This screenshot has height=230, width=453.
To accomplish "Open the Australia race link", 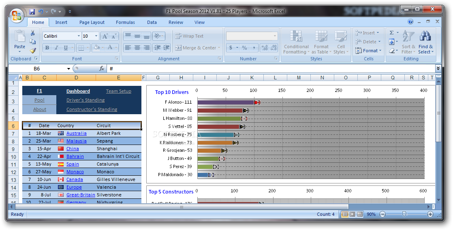I will pos(76,133).
